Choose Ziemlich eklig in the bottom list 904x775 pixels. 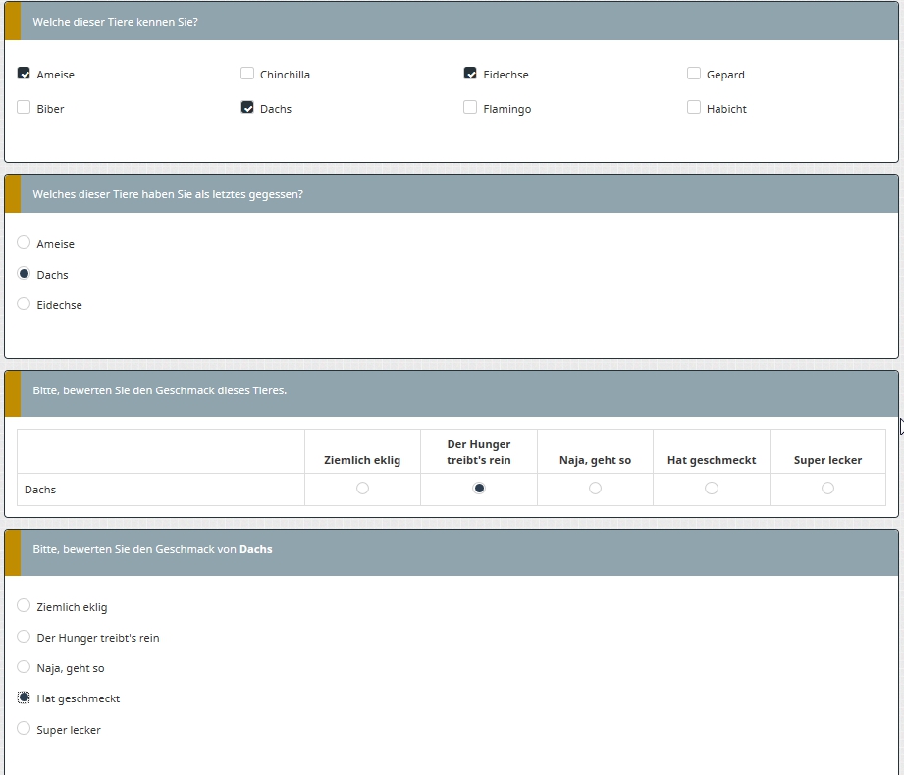point(25,606)
